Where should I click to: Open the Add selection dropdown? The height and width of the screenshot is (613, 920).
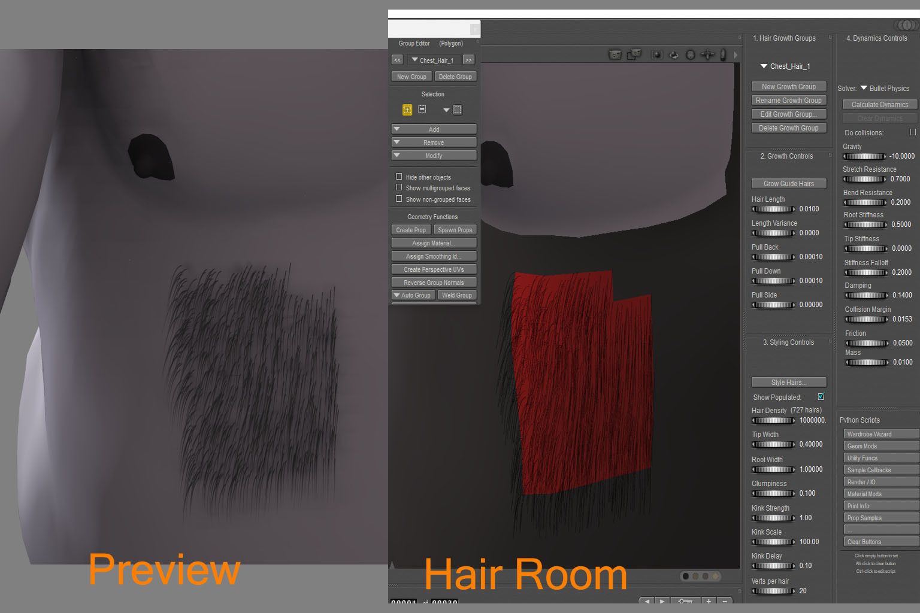(434, 129)
